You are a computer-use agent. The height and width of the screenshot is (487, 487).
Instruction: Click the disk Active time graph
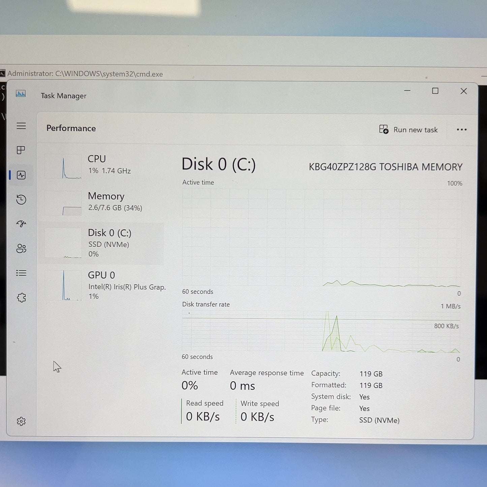pos(322,238)
